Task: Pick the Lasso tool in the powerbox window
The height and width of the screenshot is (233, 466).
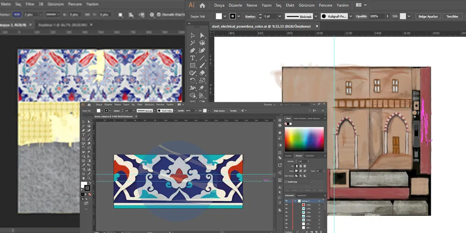Action: [202, 43]
